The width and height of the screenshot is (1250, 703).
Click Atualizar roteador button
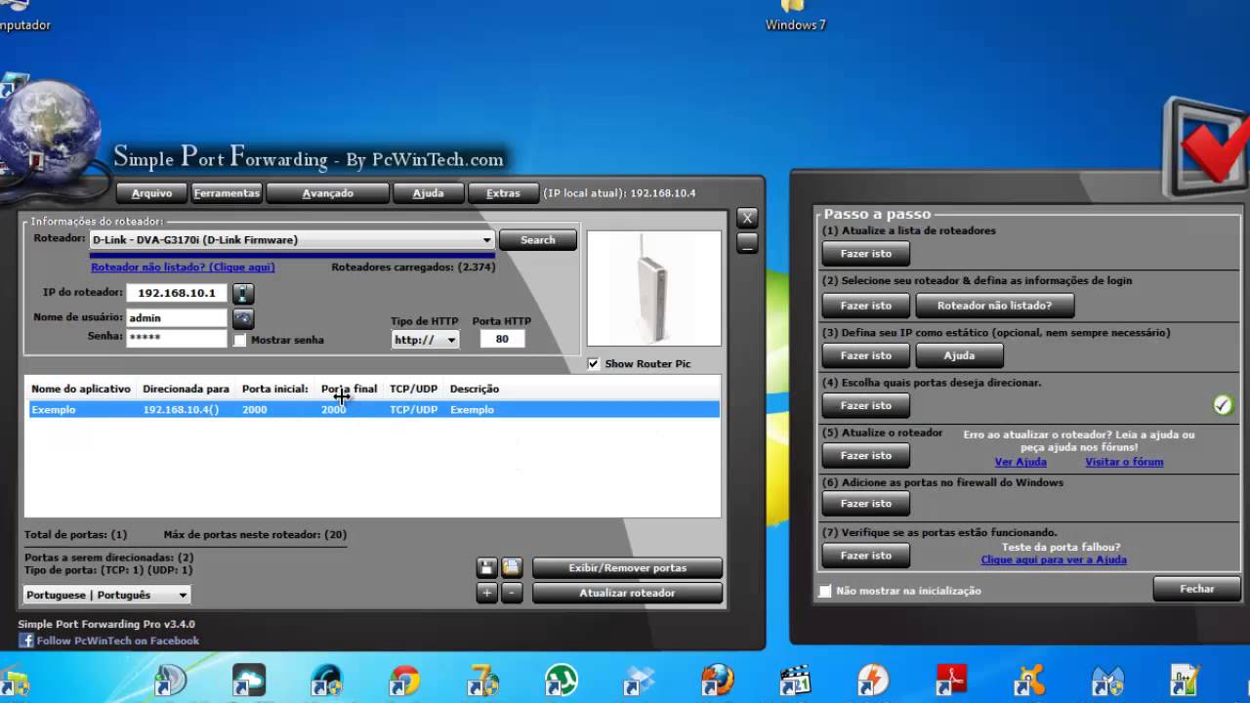point(627,593)
